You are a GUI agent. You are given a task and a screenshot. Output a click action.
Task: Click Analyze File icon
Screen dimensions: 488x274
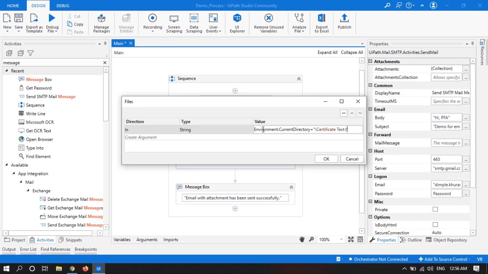coord(299,23)
